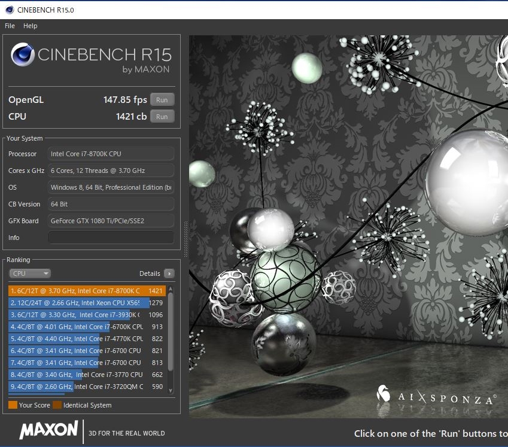Select ranking entry 3 Core i7-3930K
This screenshot has height=447, width=508.
point(87,315)
